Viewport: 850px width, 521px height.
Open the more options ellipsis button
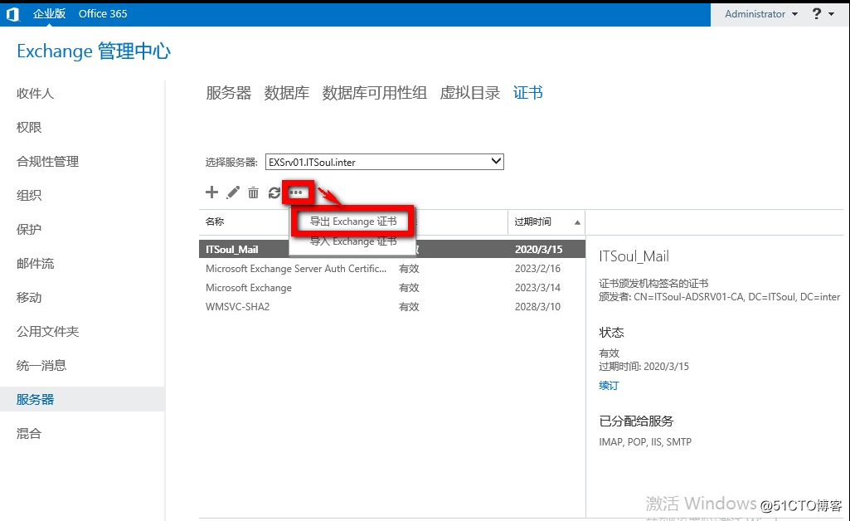(x=296, y=192)
